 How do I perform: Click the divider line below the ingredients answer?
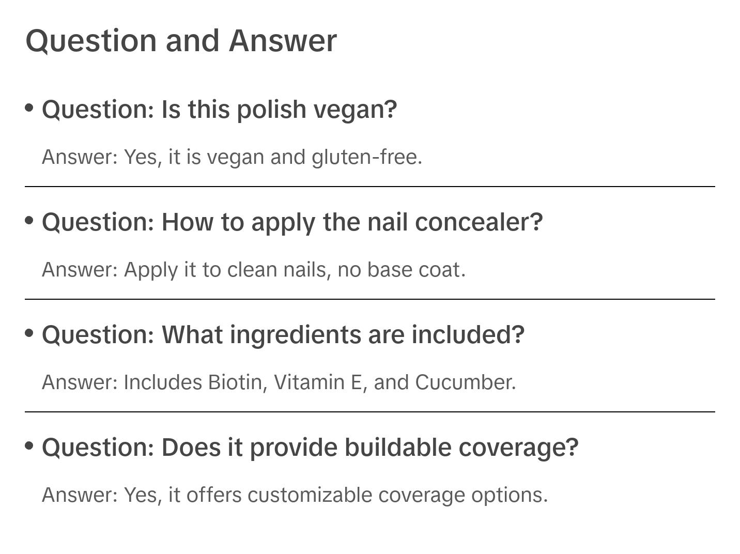point(369,412)
